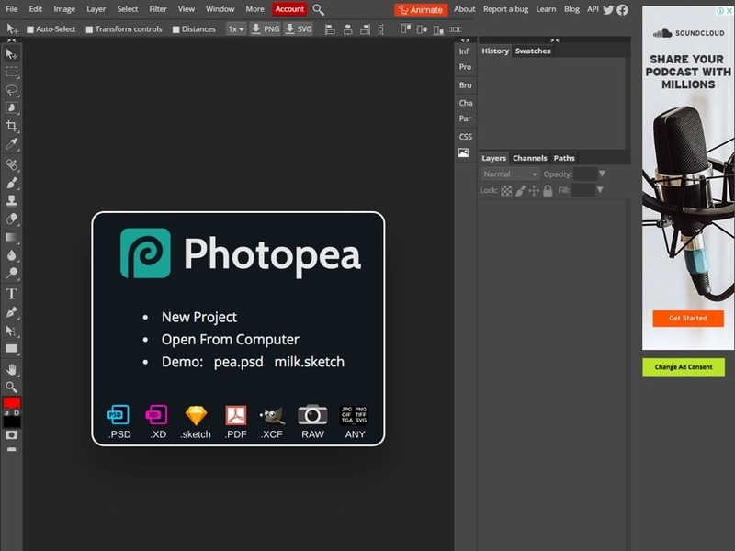Align top edges in the options bar

pyautogui.click(x=405, y=29)
